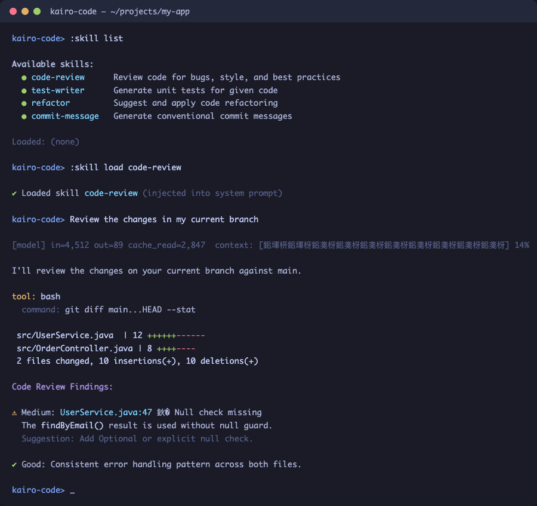Click 'Loaded: (none)' status line
The image size is (537, 506).
[x=45, y=142]
